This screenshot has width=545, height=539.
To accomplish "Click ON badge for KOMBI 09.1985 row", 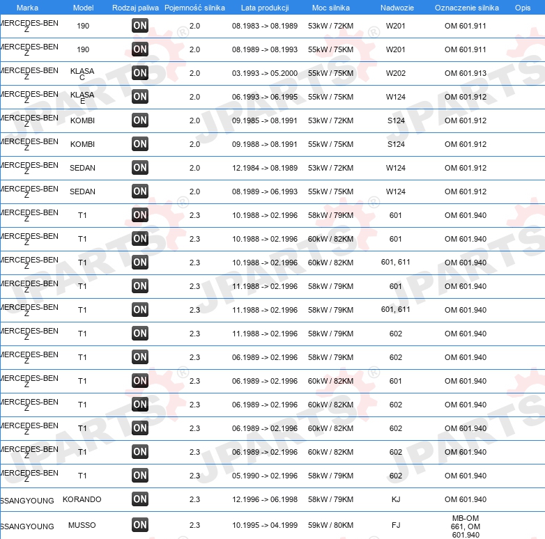I will [140, 120].
